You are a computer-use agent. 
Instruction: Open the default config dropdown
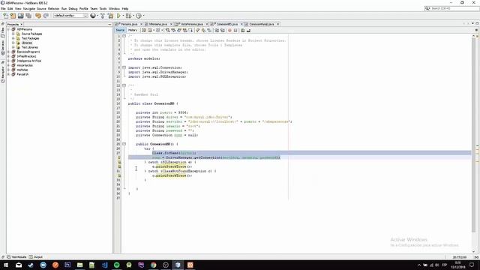(x=70, y=16)
